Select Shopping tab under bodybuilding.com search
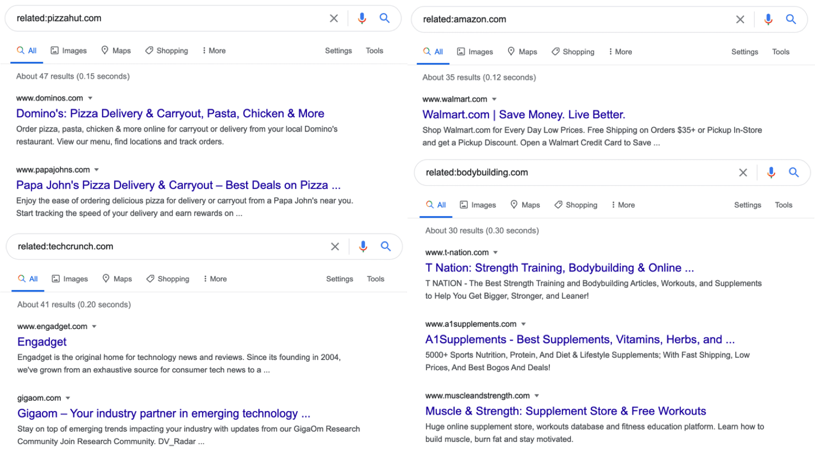 point(575,205)
